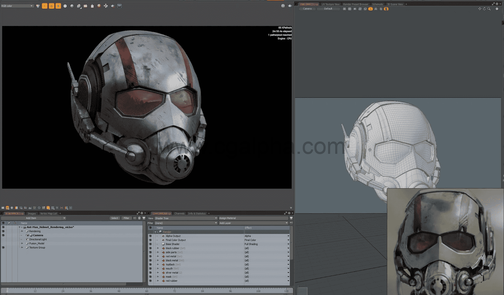Click the stacked pages icon in preview toolbar

(79, 6)
